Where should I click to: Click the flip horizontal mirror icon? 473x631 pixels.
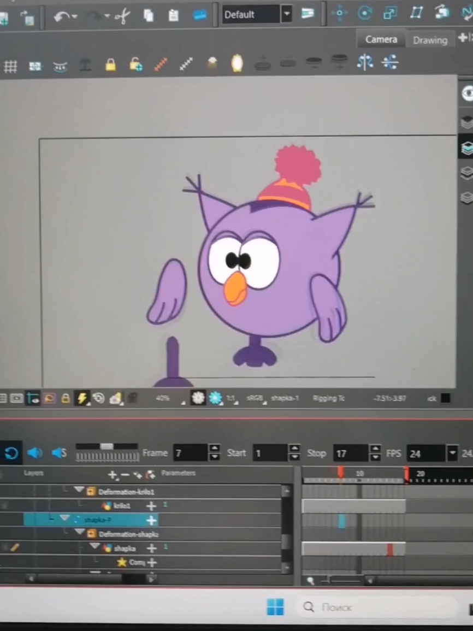365,62
